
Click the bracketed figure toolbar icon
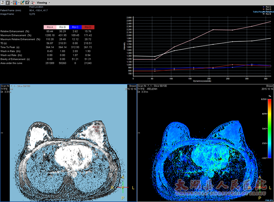pos(27,2)
